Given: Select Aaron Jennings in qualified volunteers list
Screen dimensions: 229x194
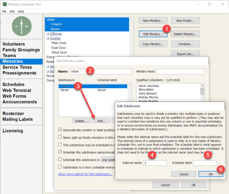Looking at the screenshot, I should pos(149,86).
